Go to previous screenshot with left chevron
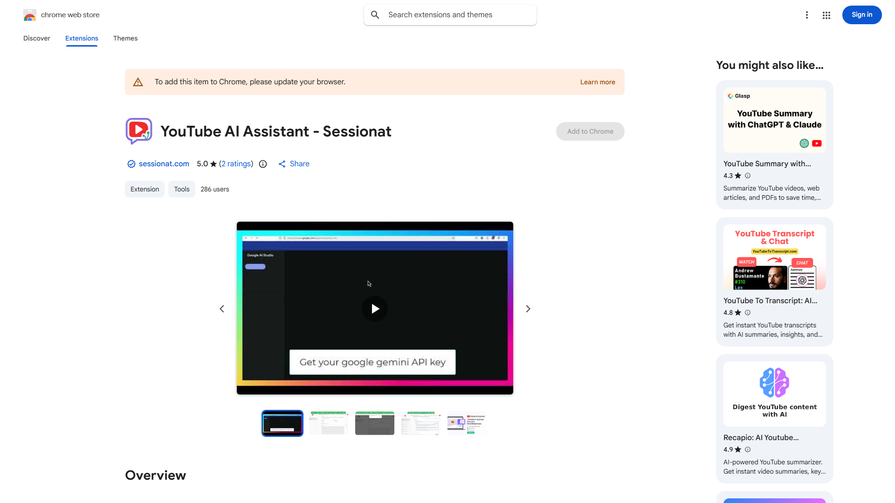The height and width of the screenshot is (503, 895). coord(222,309)
